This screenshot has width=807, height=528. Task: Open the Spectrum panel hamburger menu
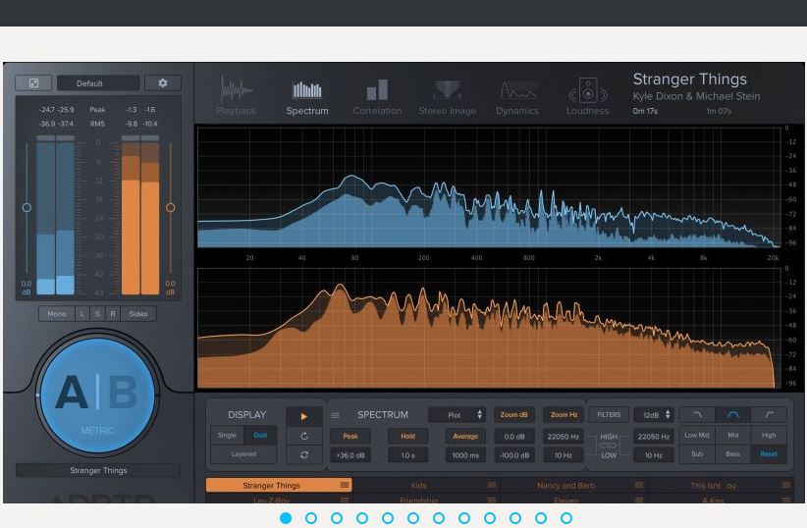click(x=335, y=415)
